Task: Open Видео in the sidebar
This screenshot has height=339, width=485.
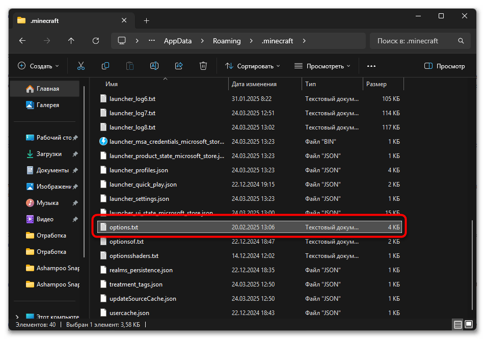Action: pos(44,219)
